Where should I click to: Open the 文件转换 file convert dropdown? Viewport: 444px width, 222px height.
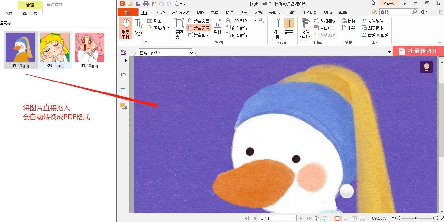coord(305,28)
